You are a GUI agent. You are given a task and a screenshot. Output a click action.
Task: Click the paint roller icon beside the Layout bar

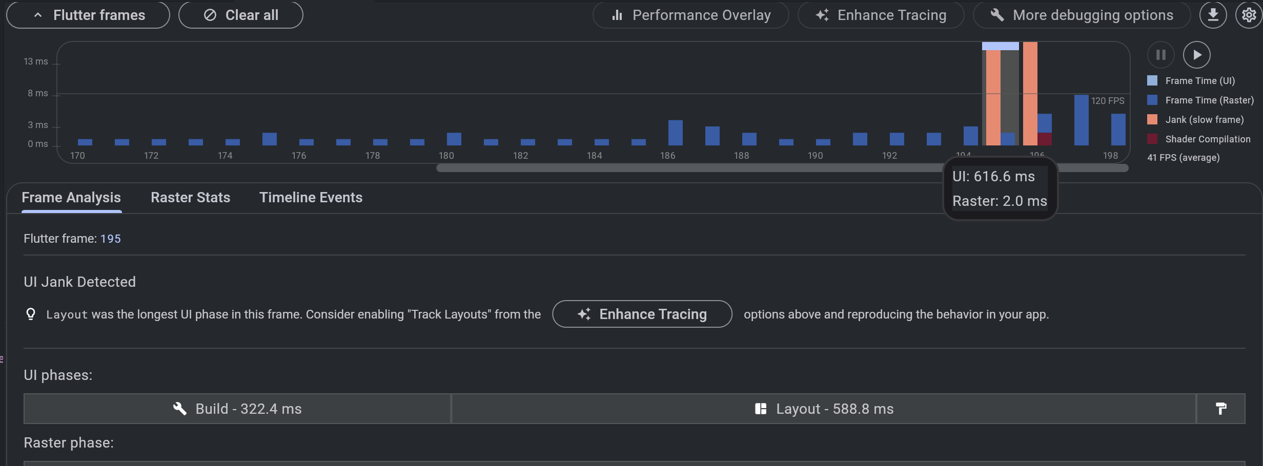(1220, 409)
